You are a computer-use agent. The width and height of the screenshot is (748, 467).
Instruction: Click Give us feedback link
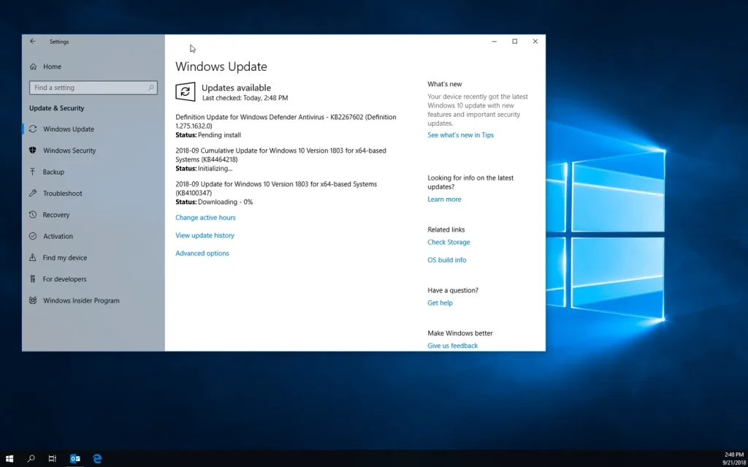click(x=452, y=346)
